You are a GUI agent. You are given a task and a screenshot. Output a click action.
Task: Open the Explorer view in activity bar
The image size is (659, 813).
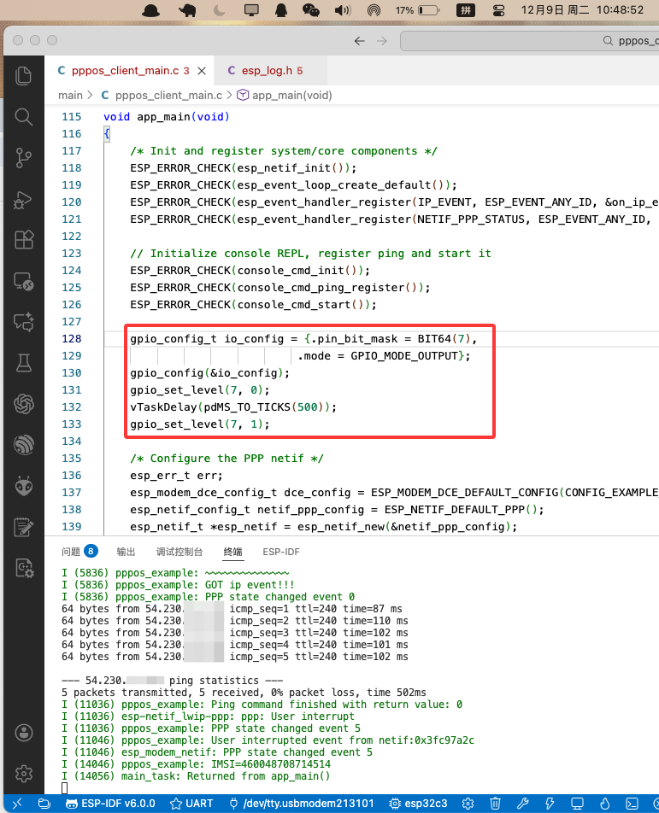pos(24,75)
